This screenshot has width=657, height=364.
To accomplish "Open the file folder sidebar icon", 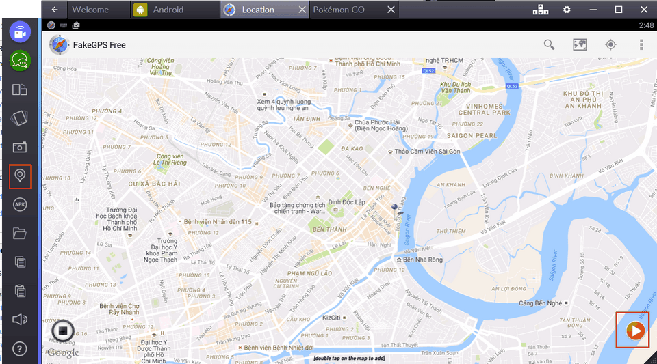I will pos(20,233).
